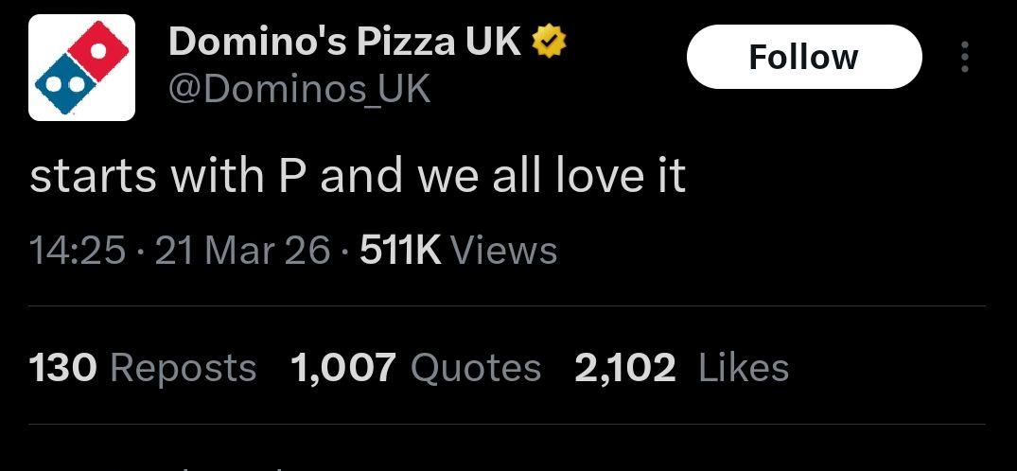1017x471 pixels.
Task: Click the 130 repost count number
Action: pos(63,368)
